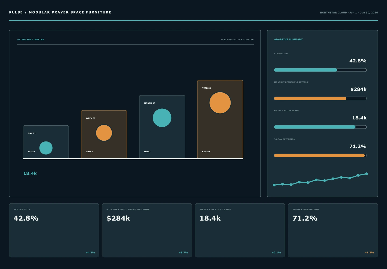This screenshot has height=269, width=387.
Task: Click the +8.7% change value
Action: click(183, 253)
